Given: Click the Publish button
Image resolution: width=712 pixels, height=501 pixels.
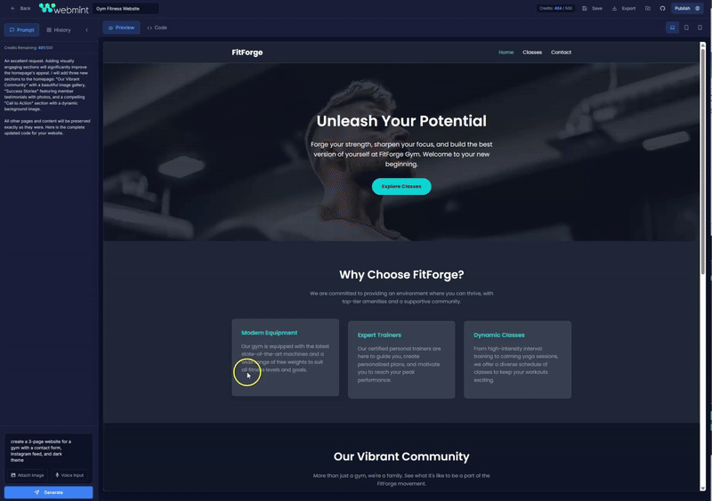Looking at the screenshot, I should point(686,8).
